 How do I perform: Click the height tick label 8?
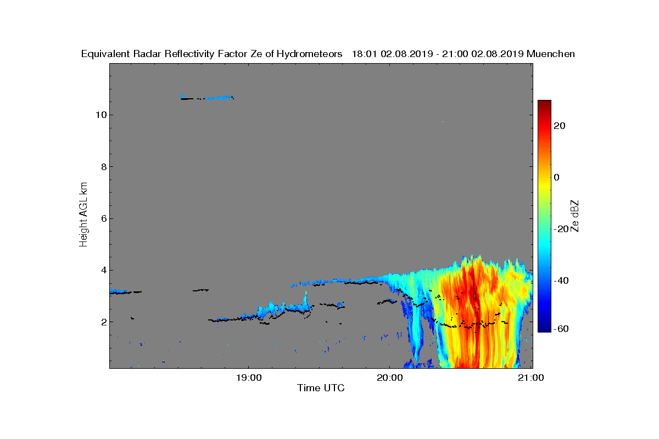click(103, 166)
